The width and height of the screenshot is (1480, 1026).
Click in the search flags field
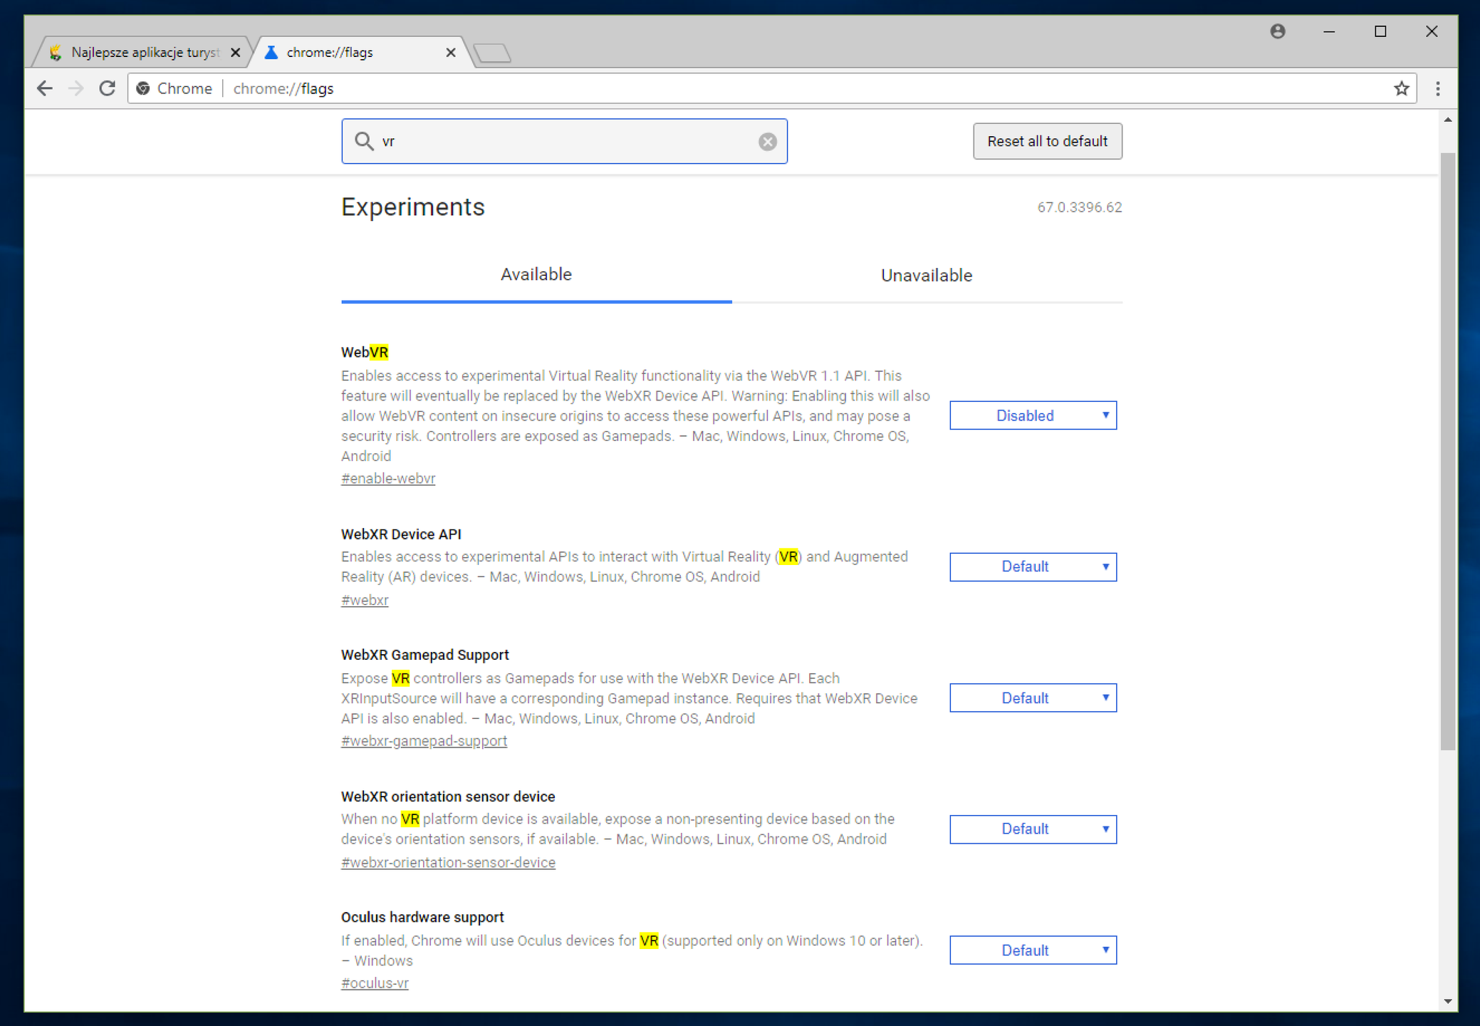click(x=564, y=141)
